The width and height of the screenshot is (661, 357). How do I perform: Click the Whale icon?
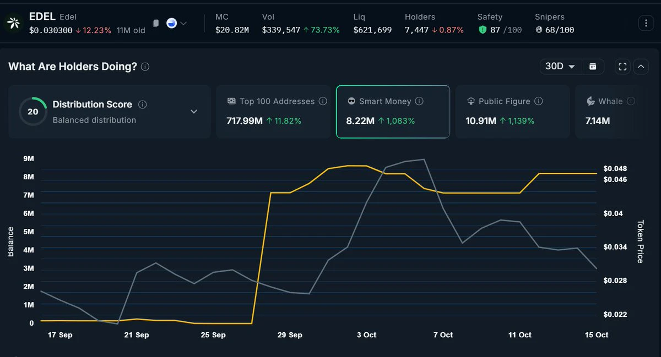[x=590, y=101]
